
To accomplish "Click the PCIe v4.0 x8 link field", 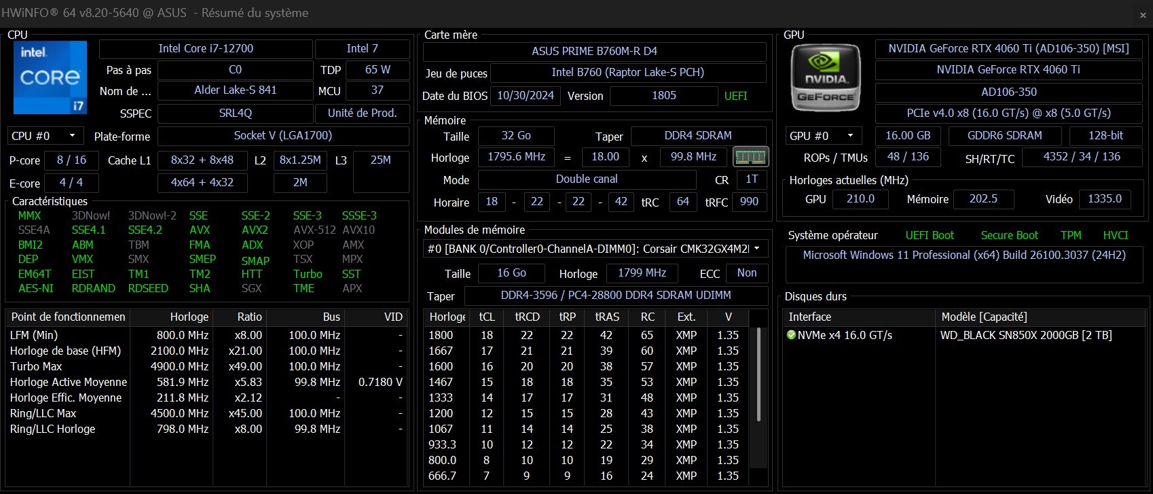I will tap(1008, 113).
